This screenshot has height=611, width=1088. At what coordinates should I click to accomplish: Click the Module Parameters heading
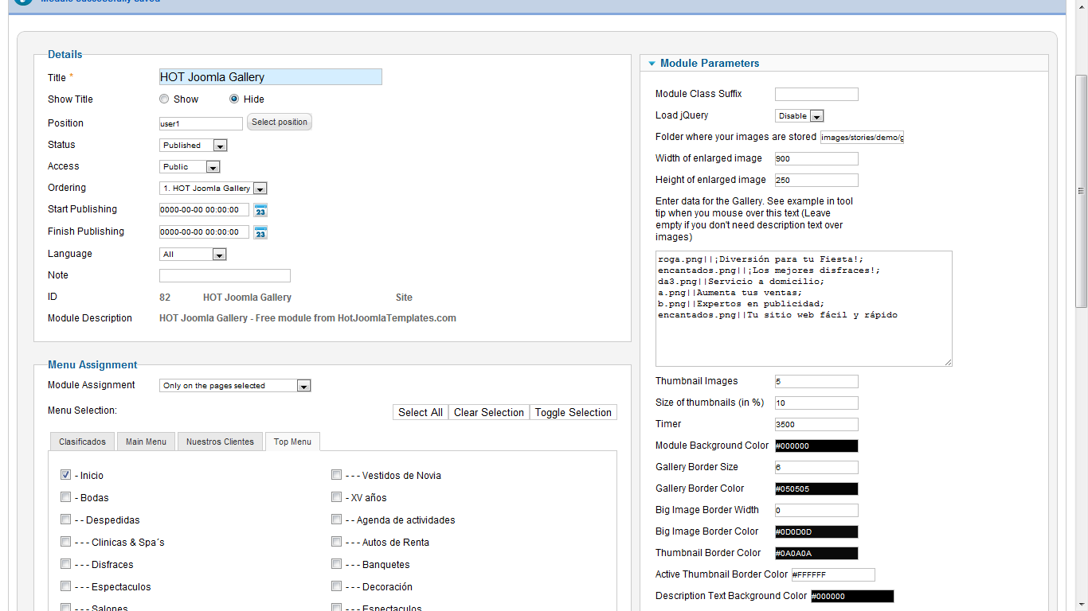(710, 64)
